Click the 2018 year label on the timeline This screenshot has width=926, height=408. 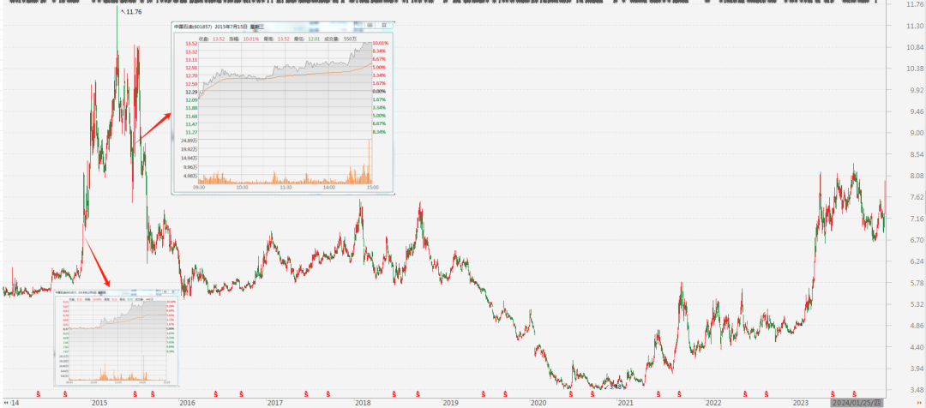coord(362,403)
